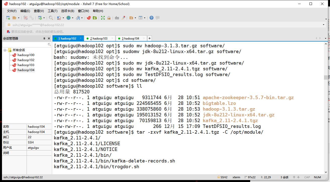The height and width of the screenshot is (182, 330).
Task: Pin the 会话管理器 panel
Action: (x=44, y=39)
